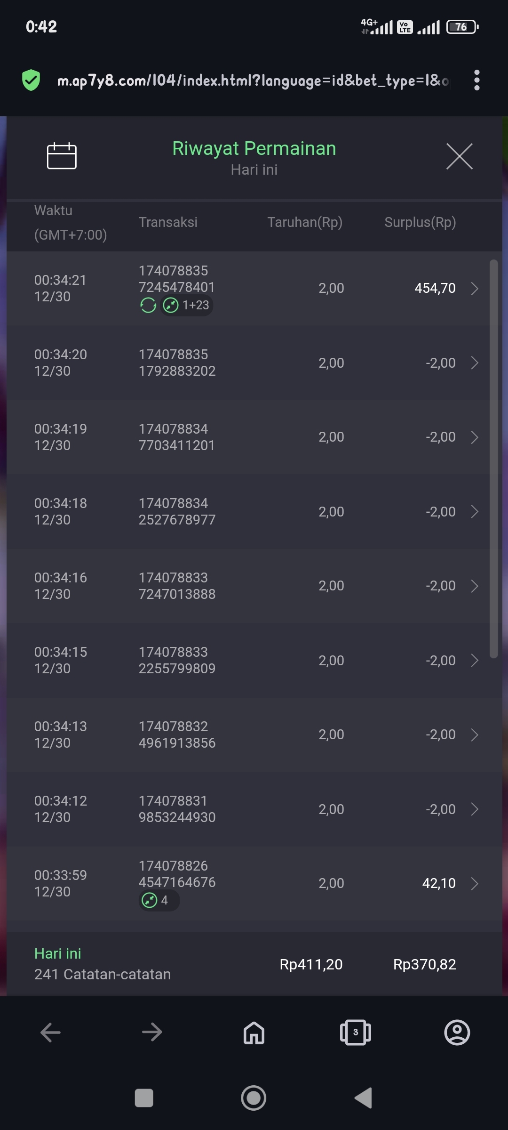Tap the browser three-dot menu
This screenshot has height=1130, width=508.
point(476,80)
